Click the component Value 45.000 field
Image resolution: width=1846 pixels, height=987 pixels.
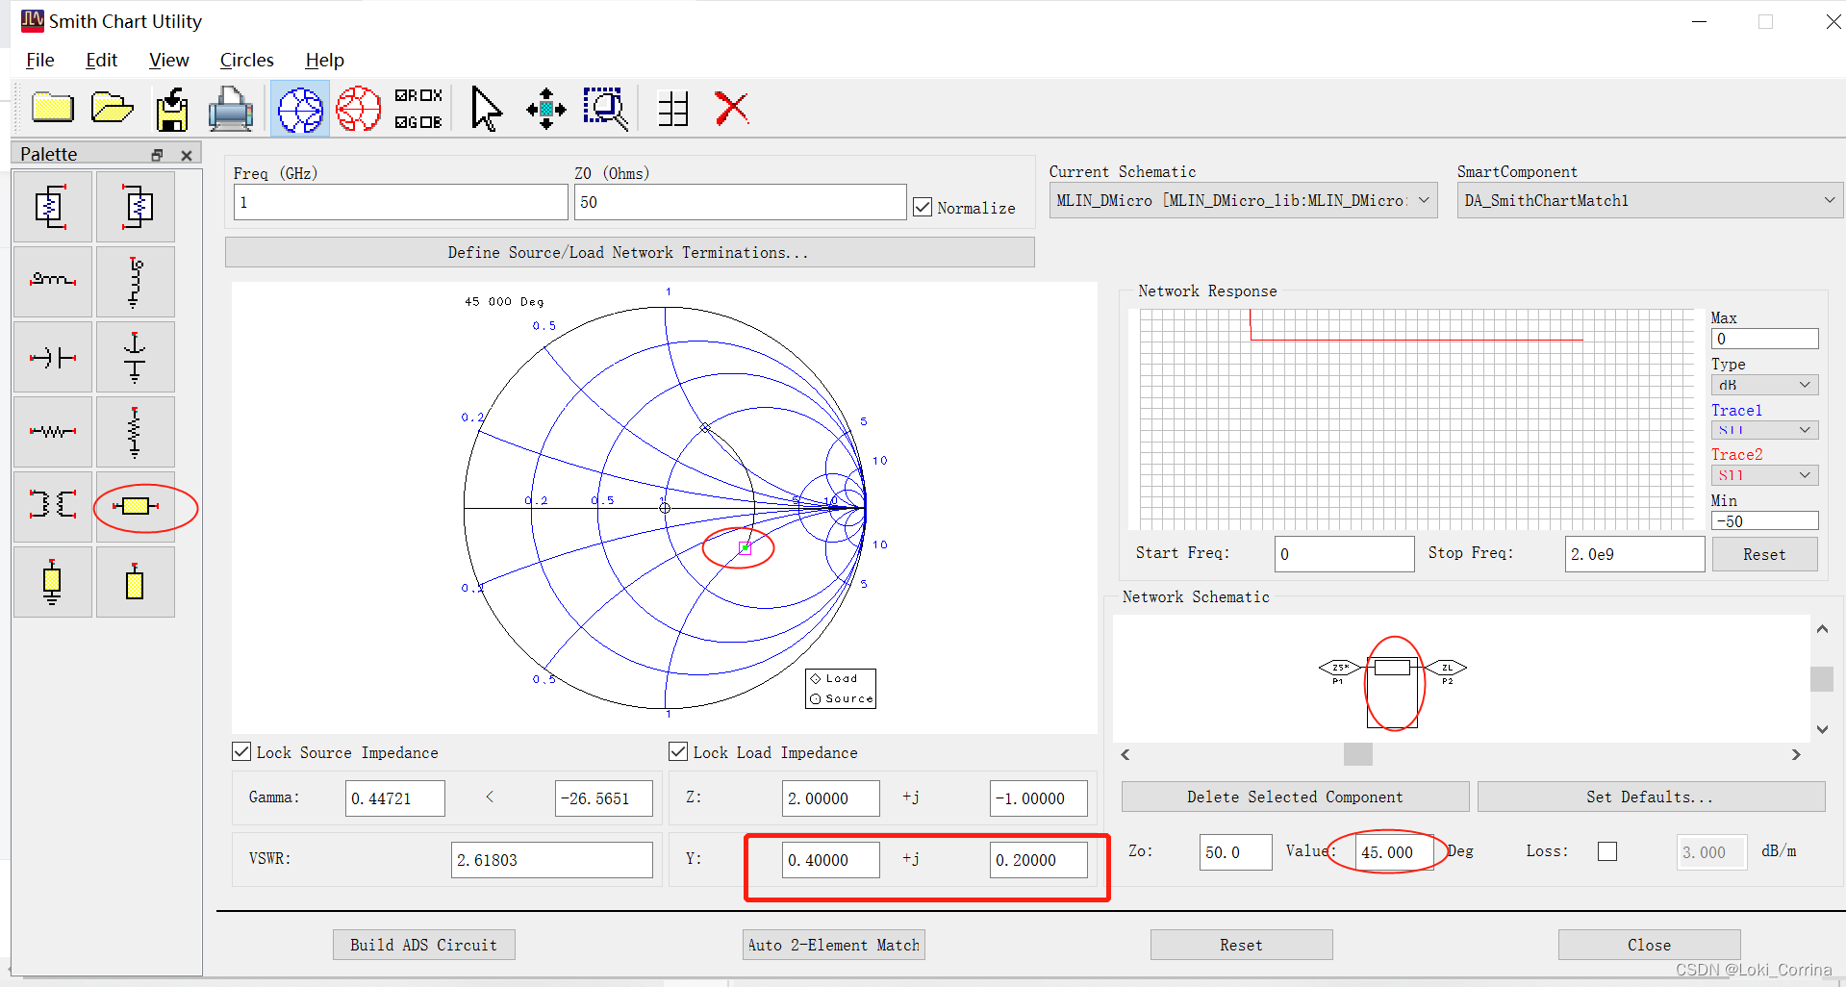point(1395,852)
